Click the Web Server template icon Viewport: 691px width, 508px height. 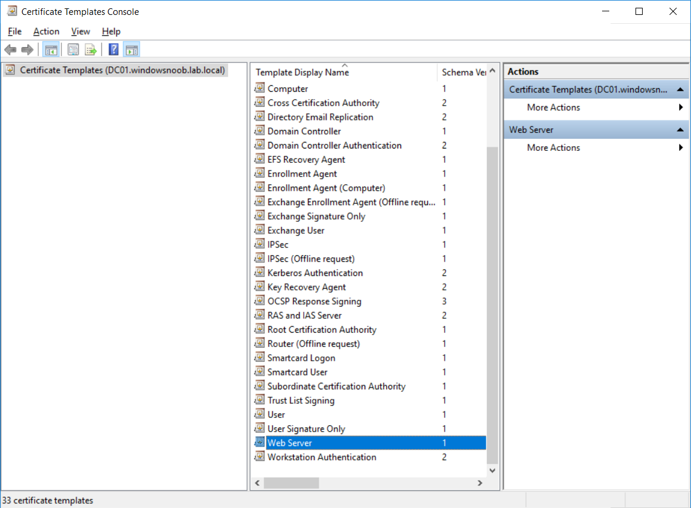(260, 442)
